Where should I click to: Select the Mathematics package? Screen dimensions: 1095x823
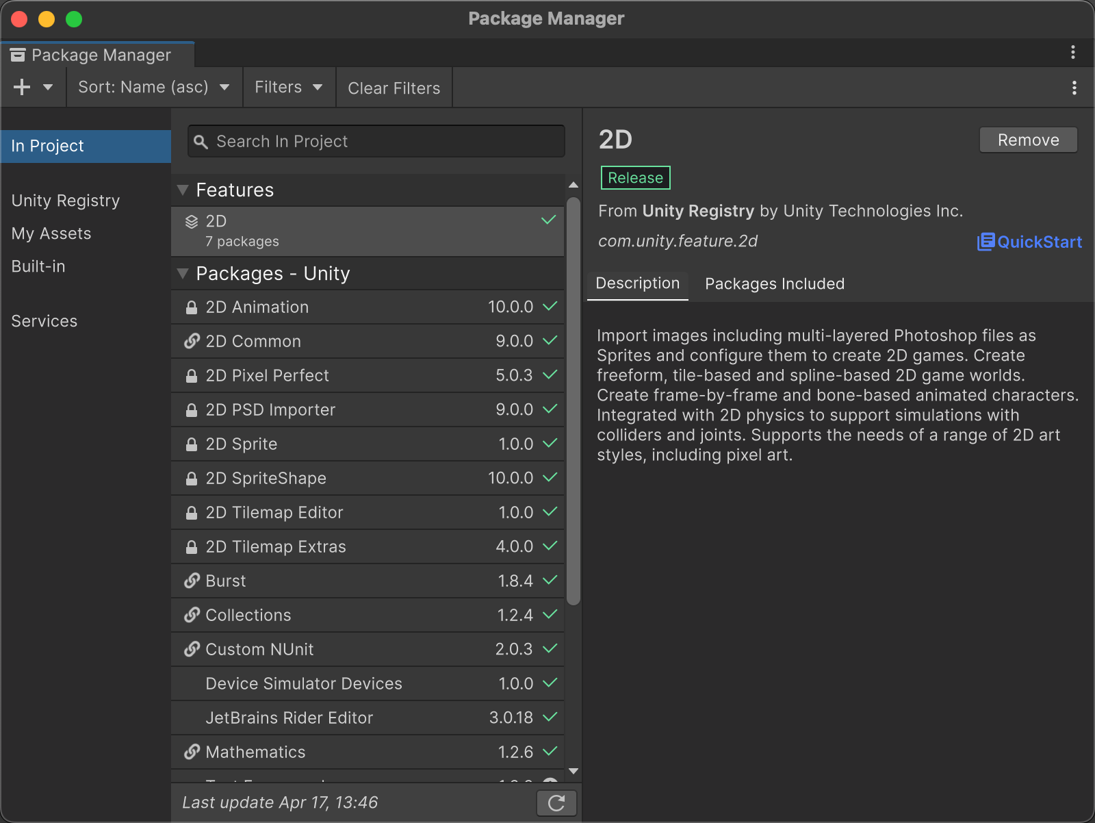[368, 752]
